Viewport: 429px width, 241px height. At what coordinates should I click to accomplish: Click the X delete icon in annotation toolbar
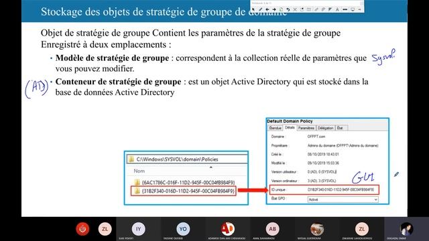[295, 9]
